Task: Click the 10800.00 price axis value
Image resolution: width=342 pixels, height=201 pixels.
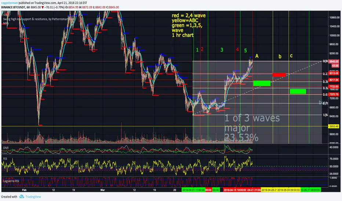Action: 334,18
